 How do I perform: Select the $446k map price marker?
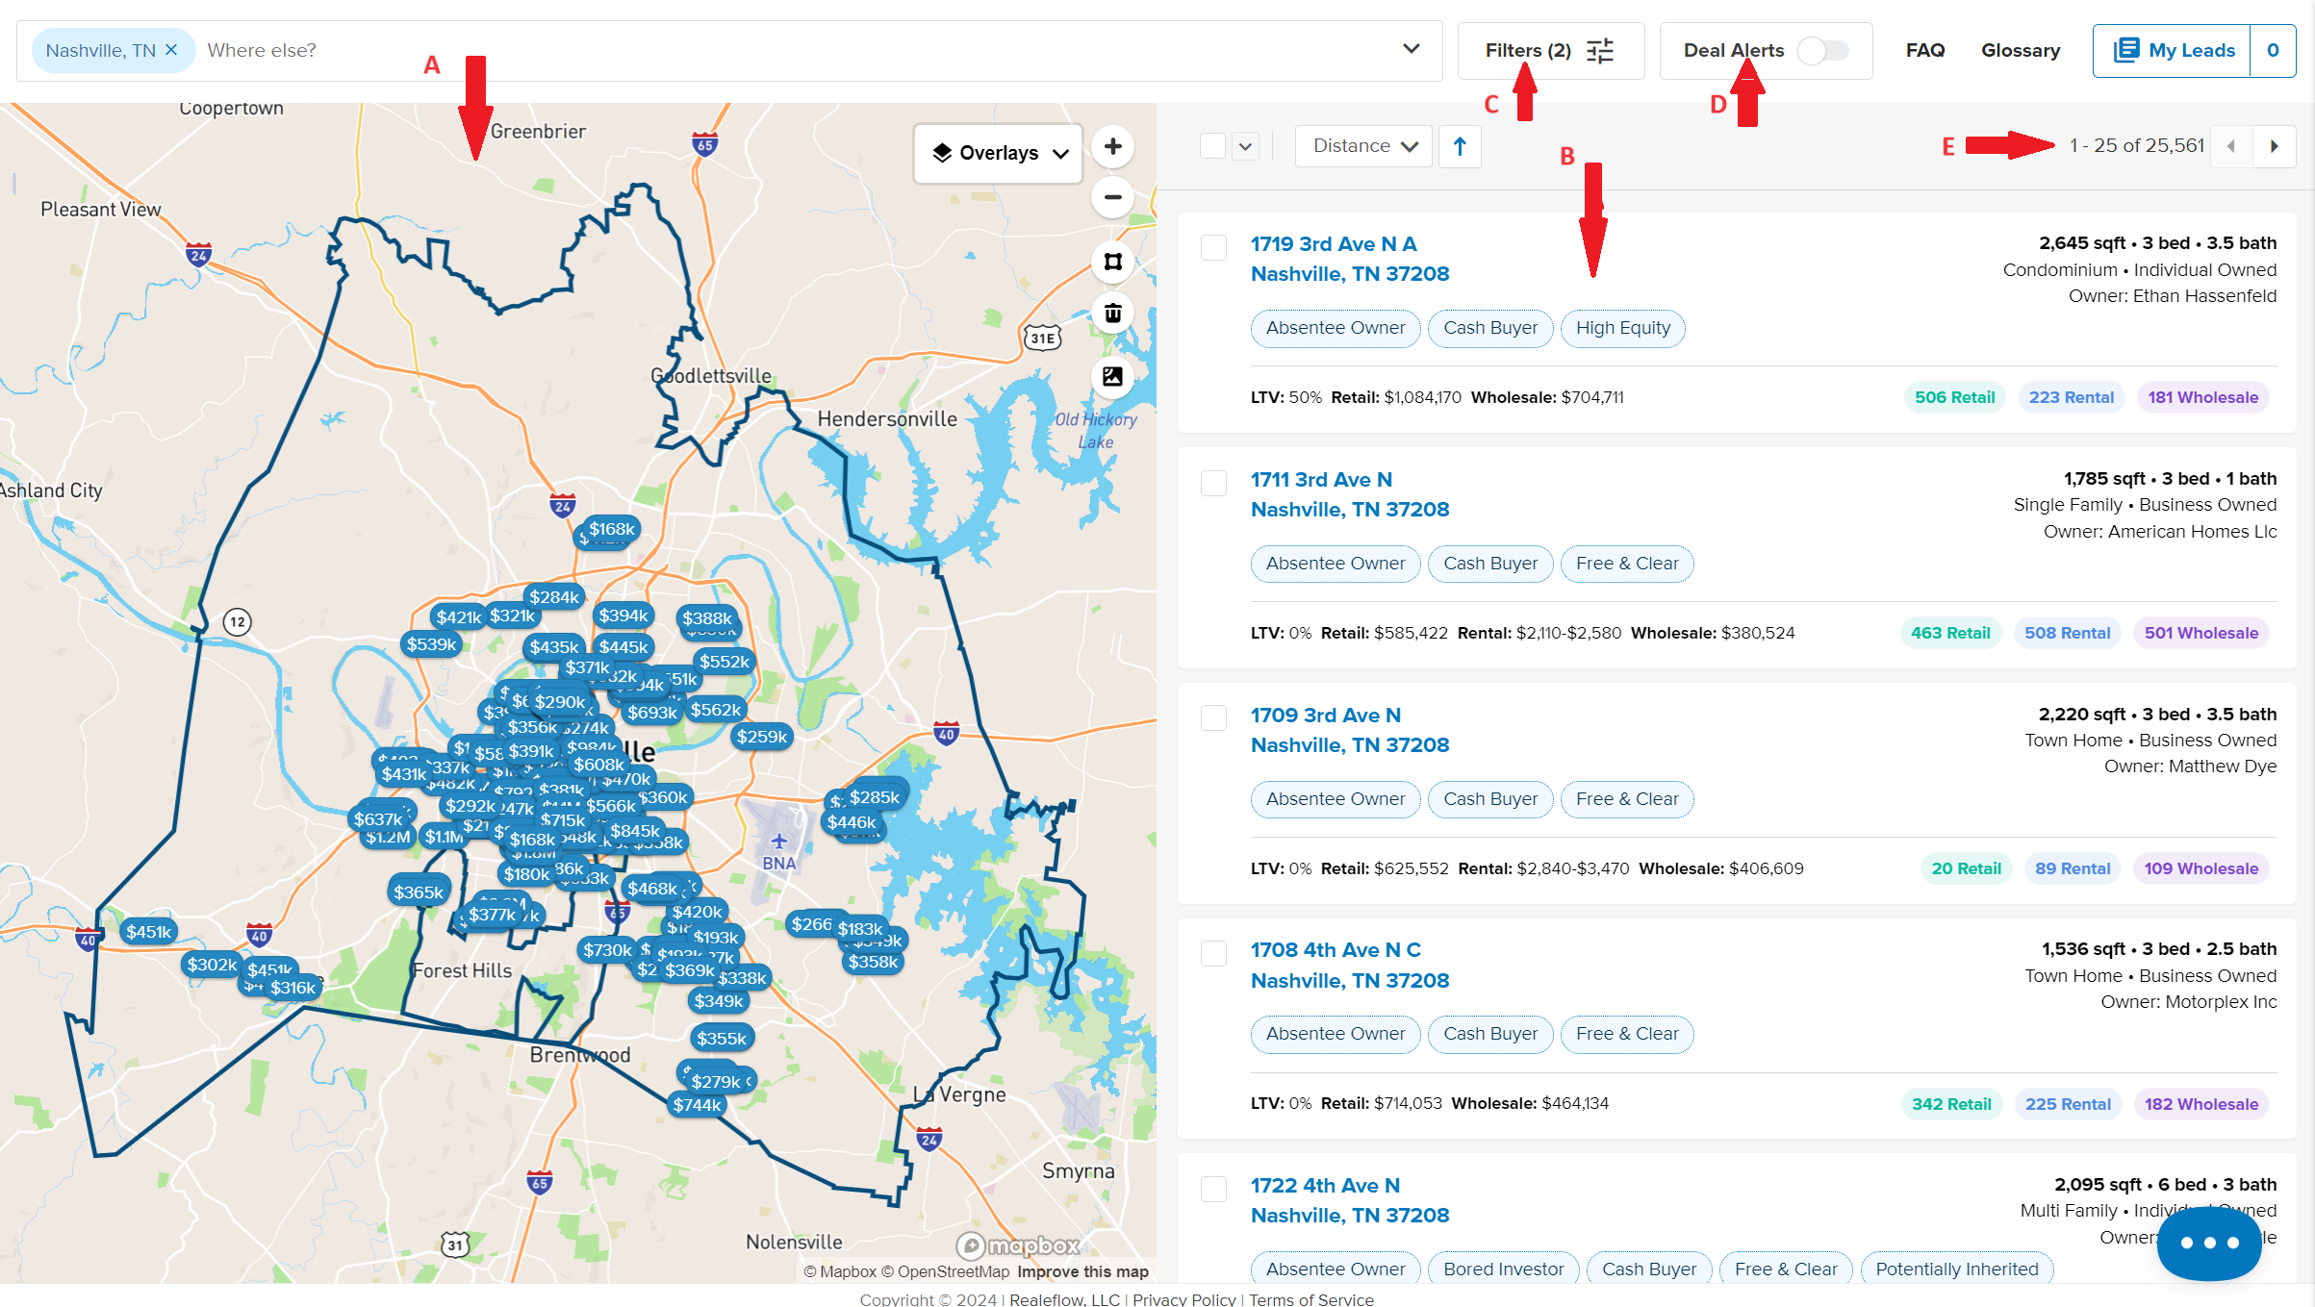pyautogui.click(x=851, y=822)
